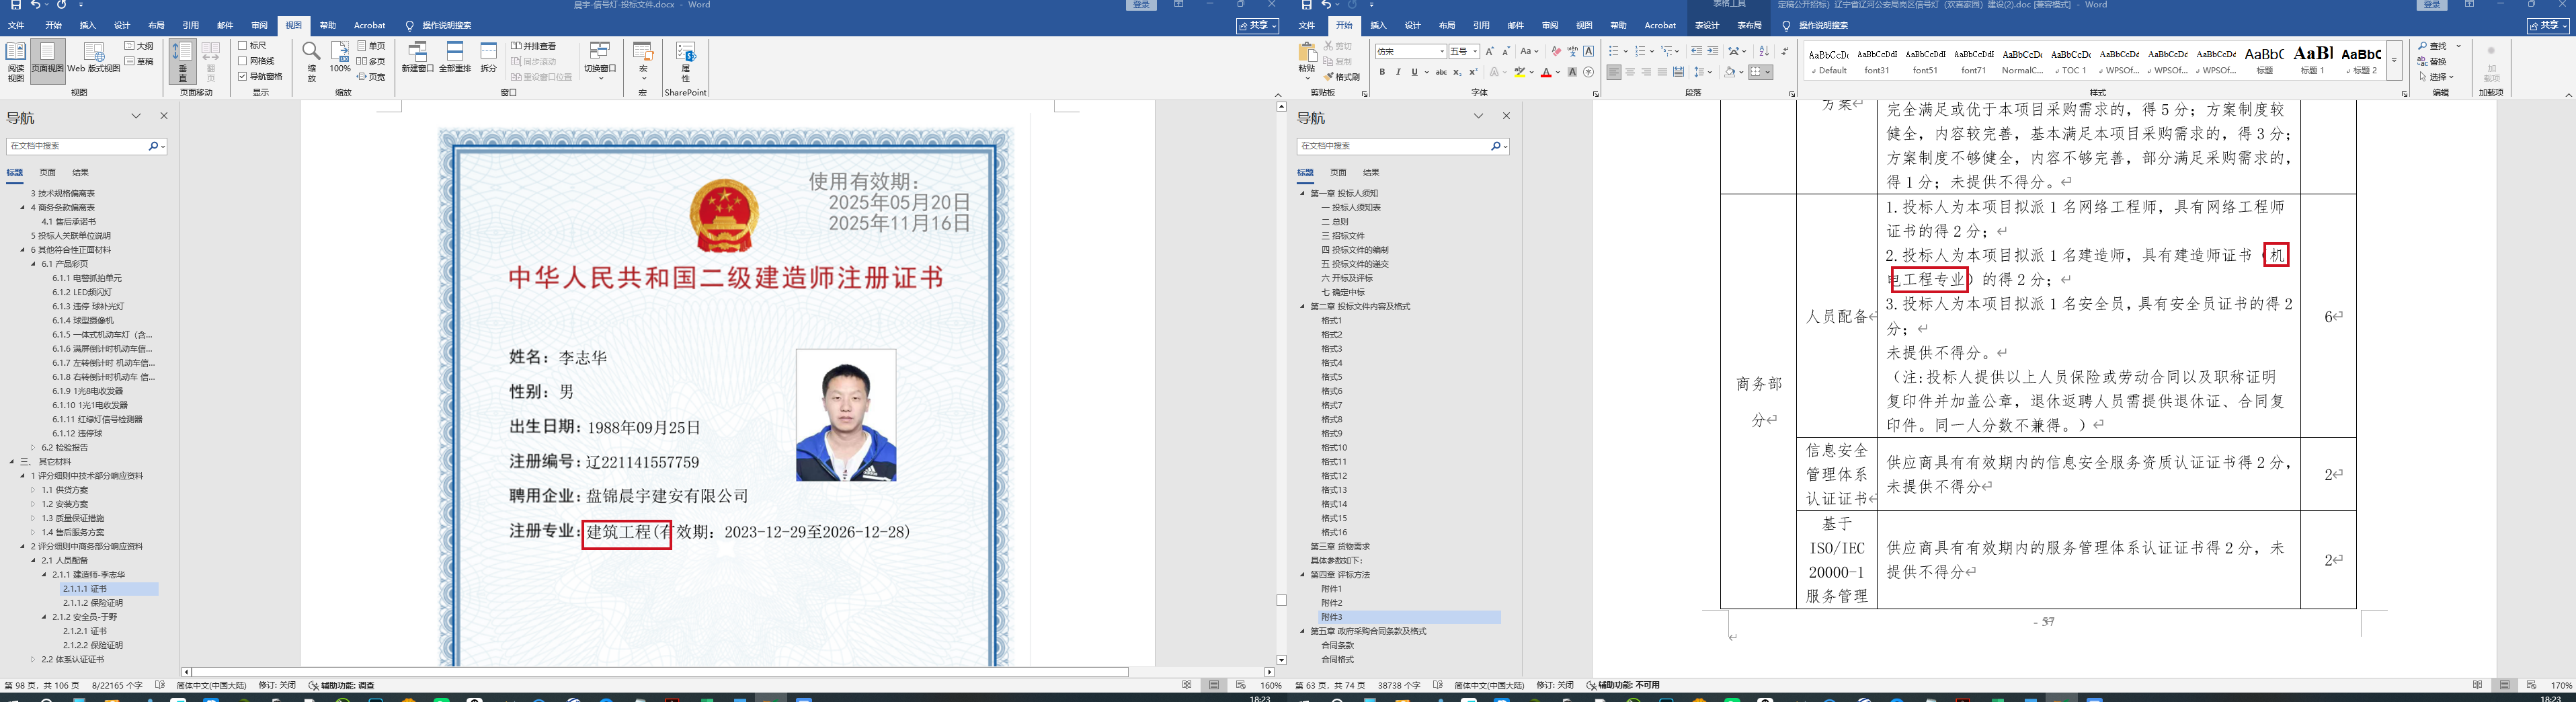Center-align text in right window
Image resolution: width=2576 pixels, height=702 pixels.
click(x=1630, y=72)
